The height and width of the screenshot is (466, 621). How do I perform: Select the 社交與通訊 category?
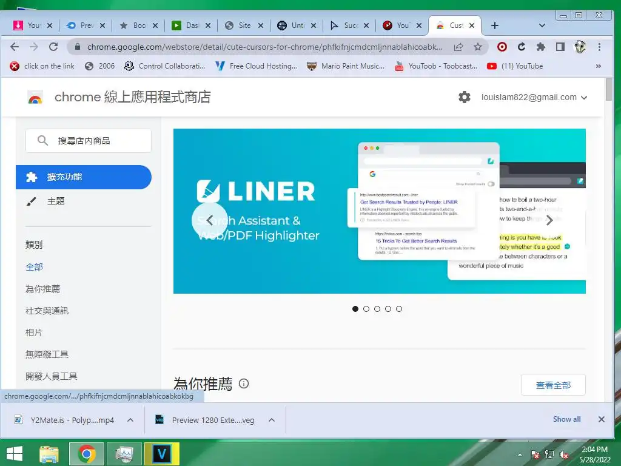tap(47, 311)
